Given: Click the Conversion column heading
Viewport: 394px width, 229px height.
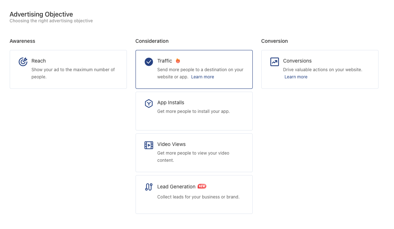Looking at the screenshot, I should point(274,41).
